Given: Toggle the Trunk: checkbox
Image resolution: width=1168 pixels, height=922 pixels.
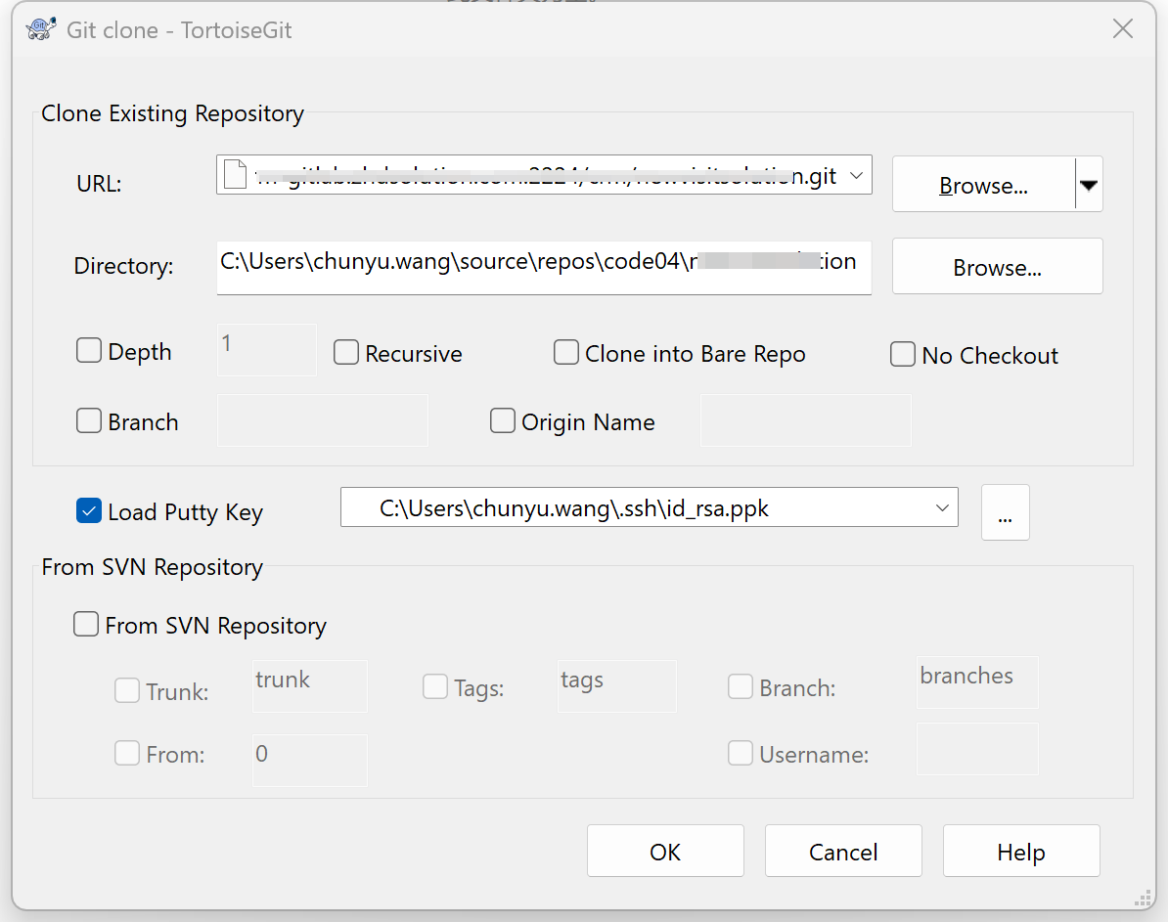Looking at the screenshot, I should [x=126, y=690].
